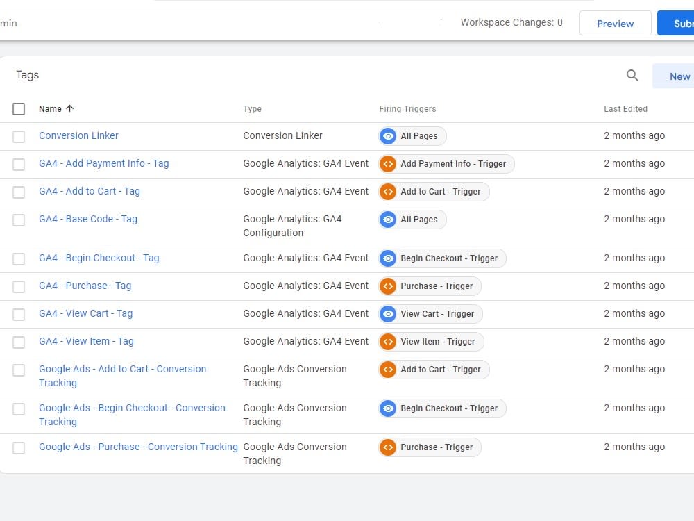Click the sort arrow beside Name column
The image size is (694, 521).
point(69,108)
